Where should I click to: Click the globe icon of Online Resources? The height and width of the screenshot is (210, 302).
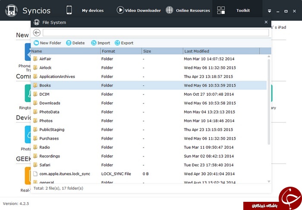(170, 10)
